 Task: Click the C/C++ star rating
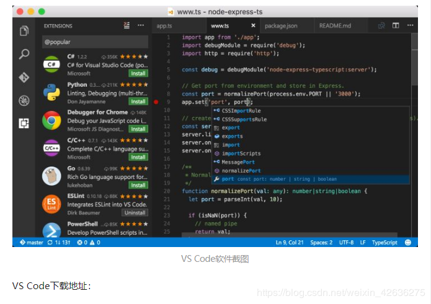(x=134, y=141)
